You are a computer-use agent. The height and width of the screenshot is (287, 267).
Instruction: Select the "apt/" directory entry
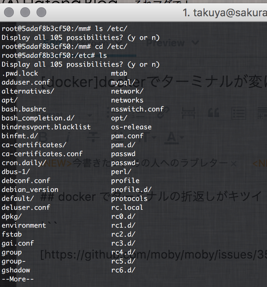click(10, 100)
